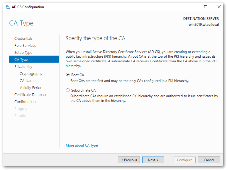Click the Previous button
Viewport: 227px width, 170px height.
129,160
